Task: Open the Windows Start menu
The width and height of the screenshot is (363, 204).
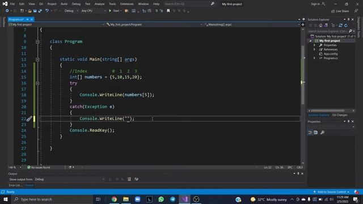Action: pos(6,199)
